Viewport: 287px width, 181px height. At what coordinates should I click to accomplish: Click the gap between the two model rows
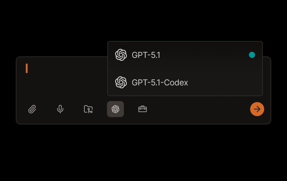click(185, 69)
